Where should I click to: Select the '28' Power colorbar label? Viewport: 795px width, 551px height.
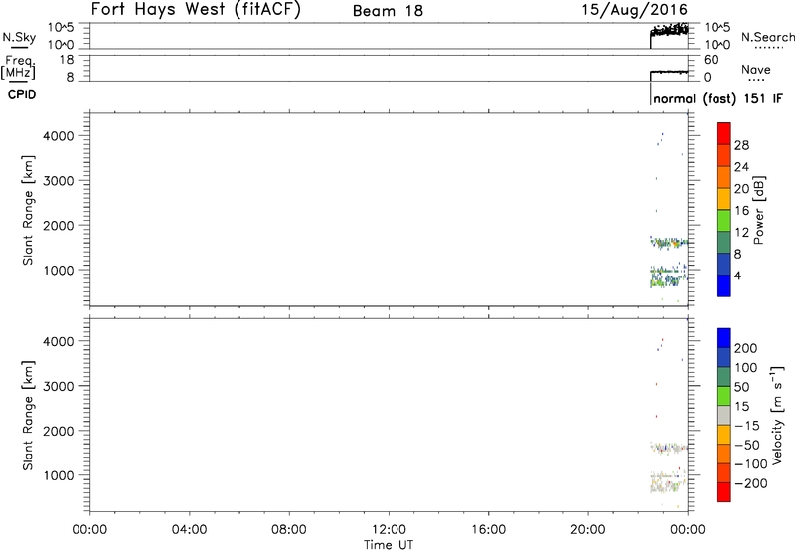(x=741, y=145)
